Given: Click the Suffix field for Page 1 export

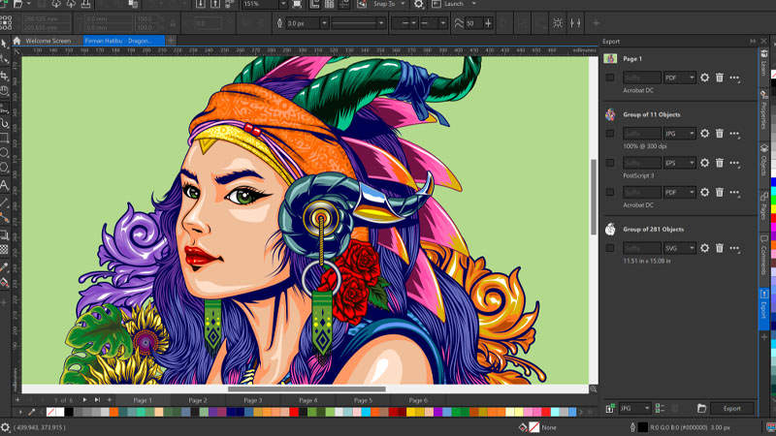Looking at the screenshot, I should (641, 78).
